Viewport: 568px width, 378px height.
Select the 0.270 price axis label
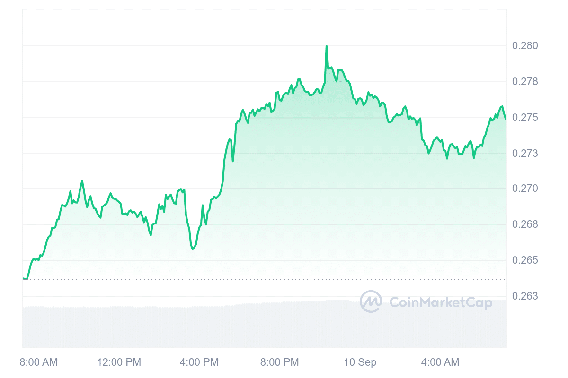coord(525,189)
